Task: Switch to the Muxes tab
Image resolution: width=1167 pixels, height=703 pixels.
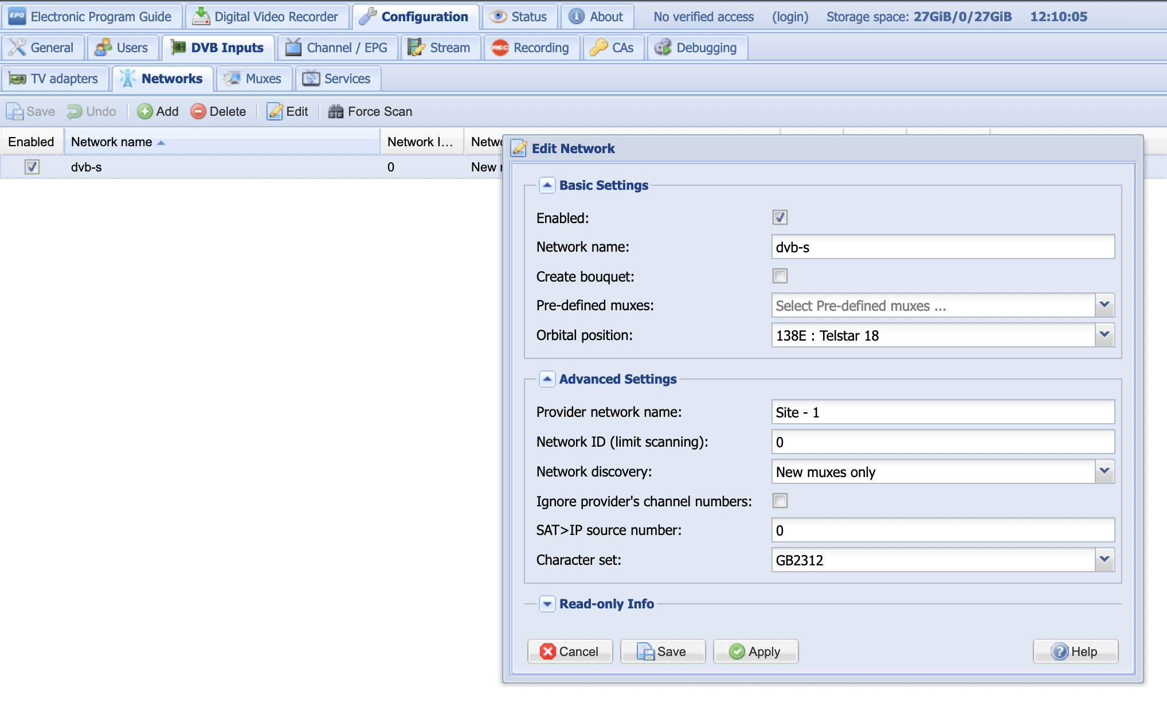Action: tap(254, 79)
